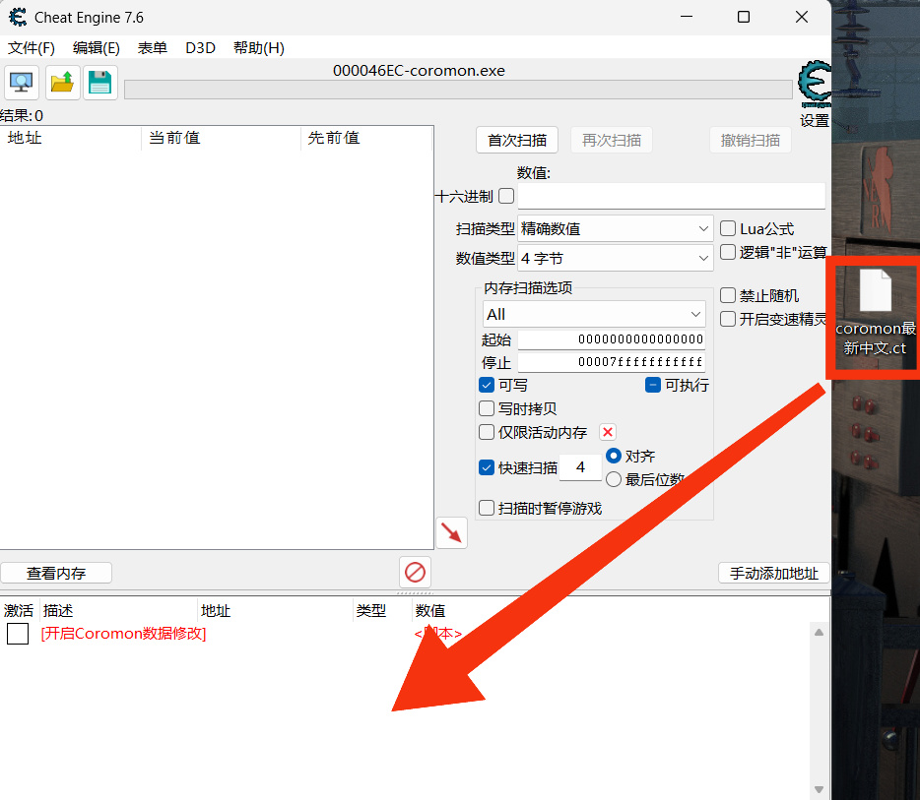The height and width of the screenshot is (800, 920).
Task: Click the 再次扫描 button
Action: click(612, 140)
